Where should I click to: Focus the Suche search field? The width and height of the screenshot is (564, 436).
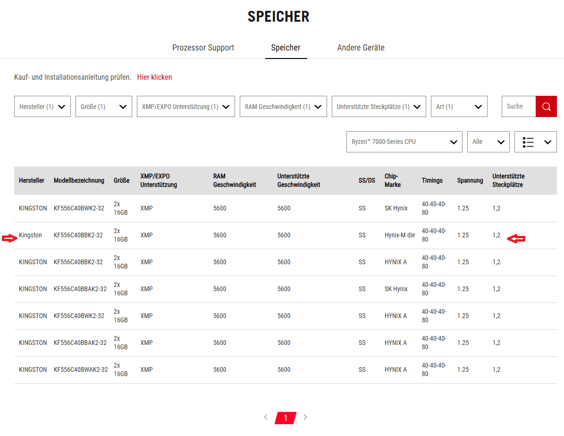pos(519,107)
